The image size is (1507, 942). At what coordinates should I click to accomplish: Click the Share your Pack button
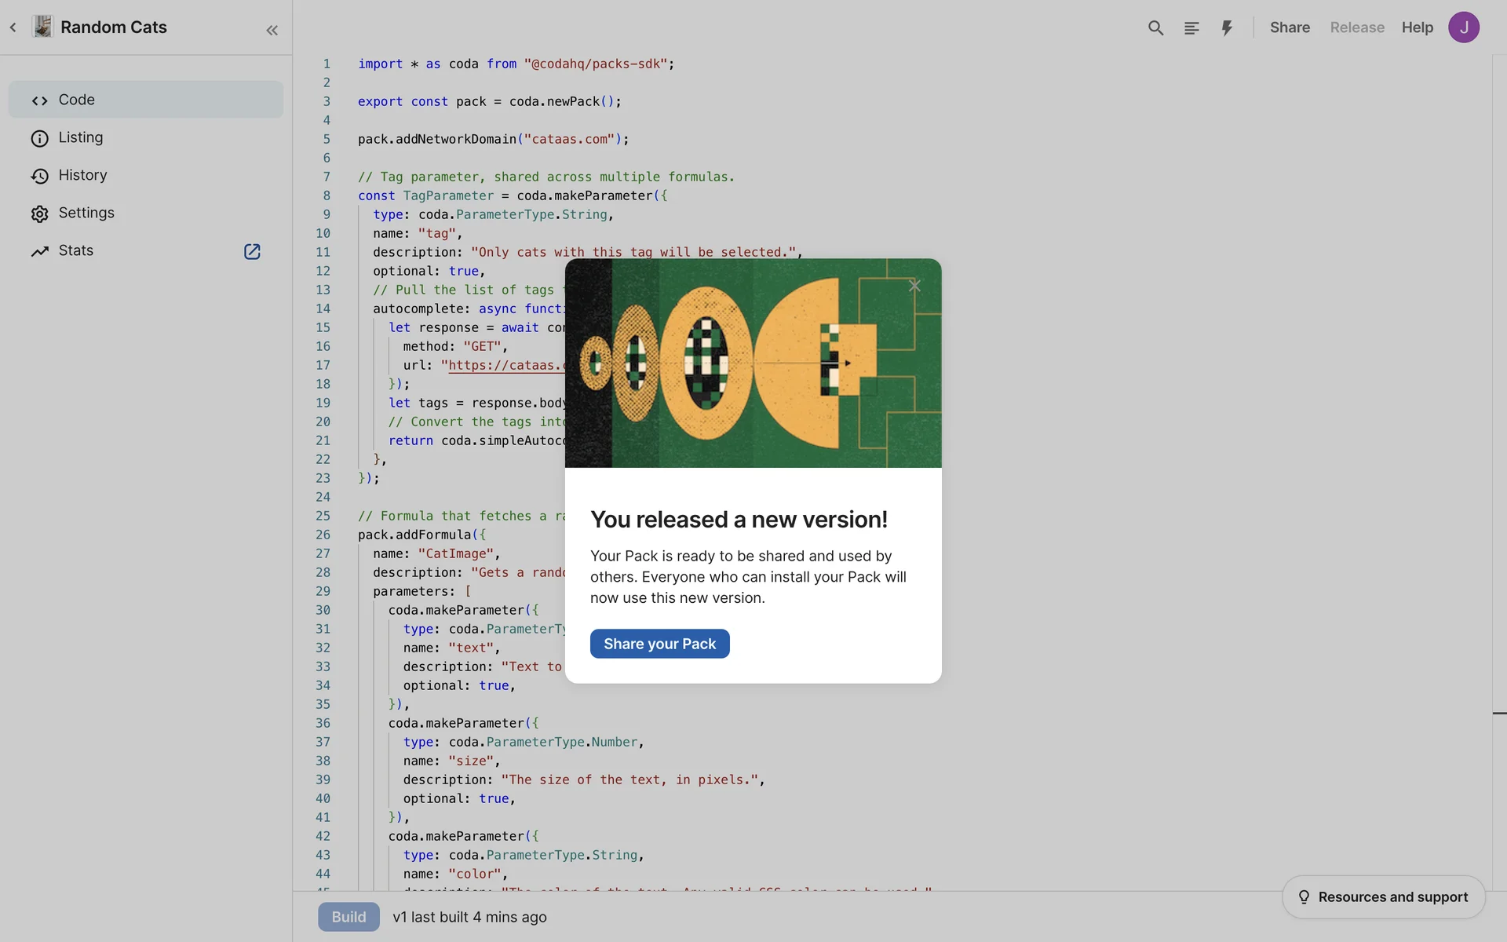tap(659, 644)
